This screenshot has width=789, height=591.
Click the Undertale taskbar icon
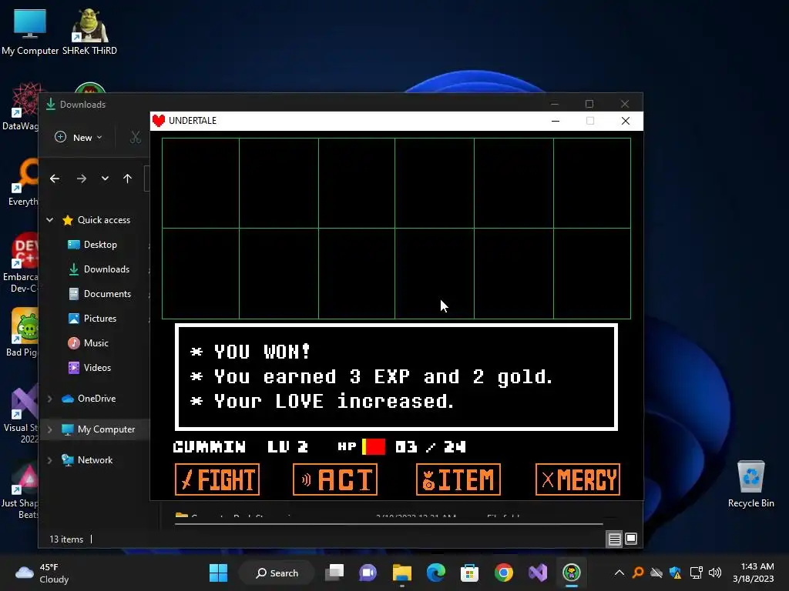click(x=572, y=573)
